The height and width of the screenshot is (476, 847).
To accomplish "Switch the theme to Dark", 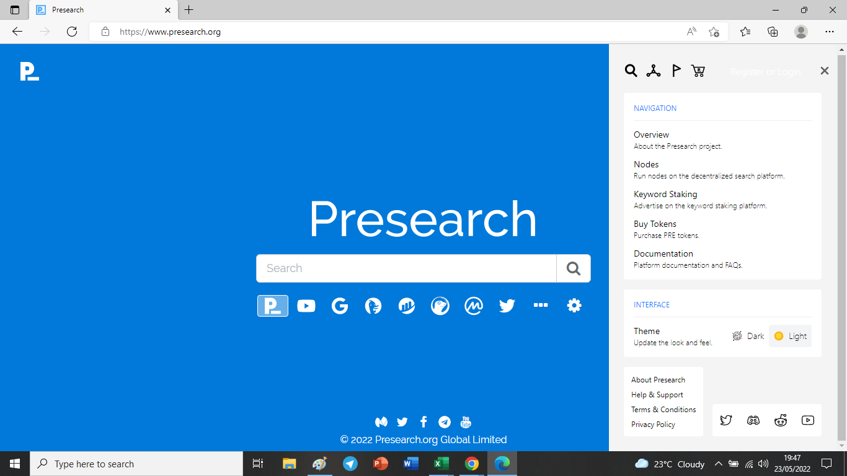I will (x=748, y=336).
